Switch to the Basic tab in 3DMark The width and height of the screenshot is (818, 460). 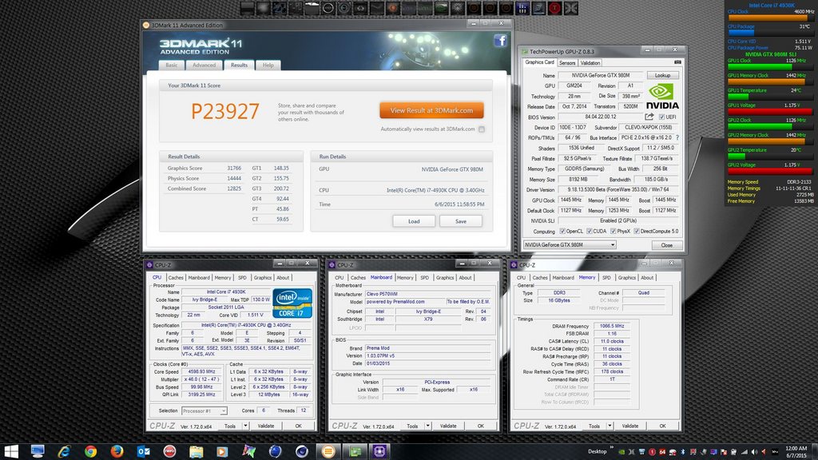coord(172,65)
